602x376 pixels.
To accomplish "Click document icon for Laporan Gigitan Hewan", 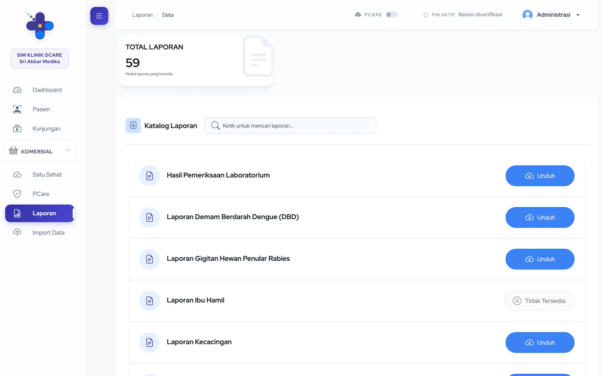I will pyautogui.click(x=150, y=259).
